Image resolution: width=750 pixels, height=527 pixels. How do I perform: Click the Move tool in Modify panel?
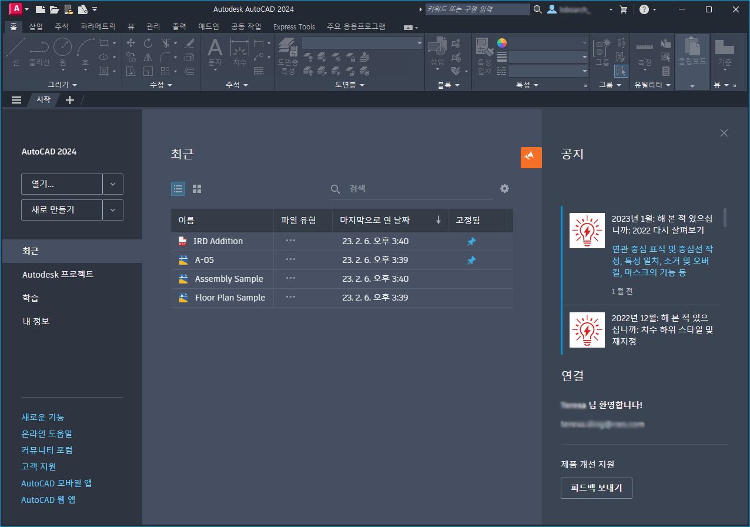coord(131,43)
